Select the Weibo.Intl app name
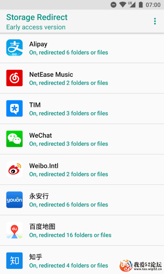This screenshot has height=274, width=164. tap(44, 166)
